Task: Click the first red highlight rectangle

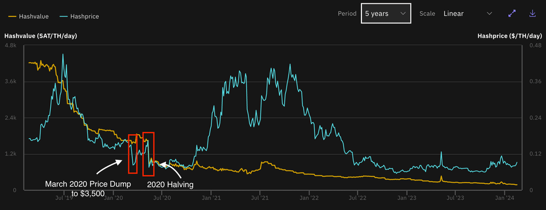Action: [x=133, y=154]
